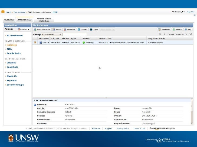197x147 pixels.
Task: View the instance console Output
Action: (94, 30)
